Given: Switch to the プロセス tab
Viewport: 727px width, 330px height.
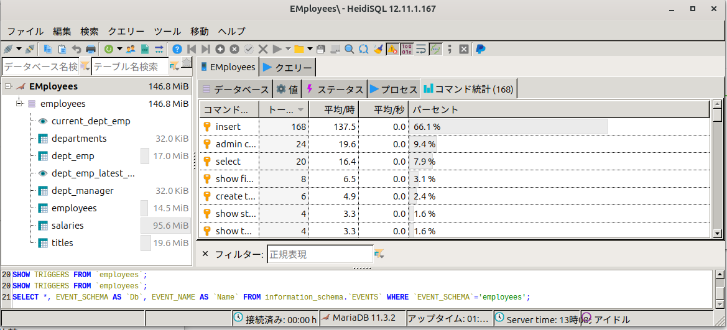Looking at the screenshot, I should [394, 89].
